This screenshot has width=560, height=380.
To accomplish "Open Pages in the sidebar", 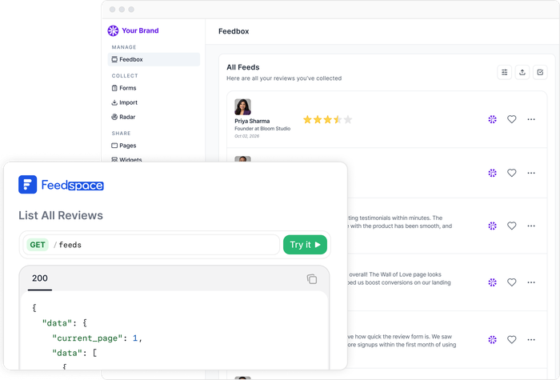I will tap(124, 146).
